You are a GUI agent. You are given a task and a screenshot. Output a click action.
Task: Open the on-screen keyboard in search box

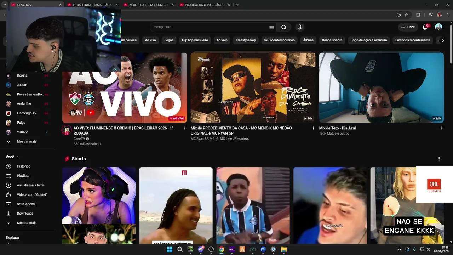point(271,27)
